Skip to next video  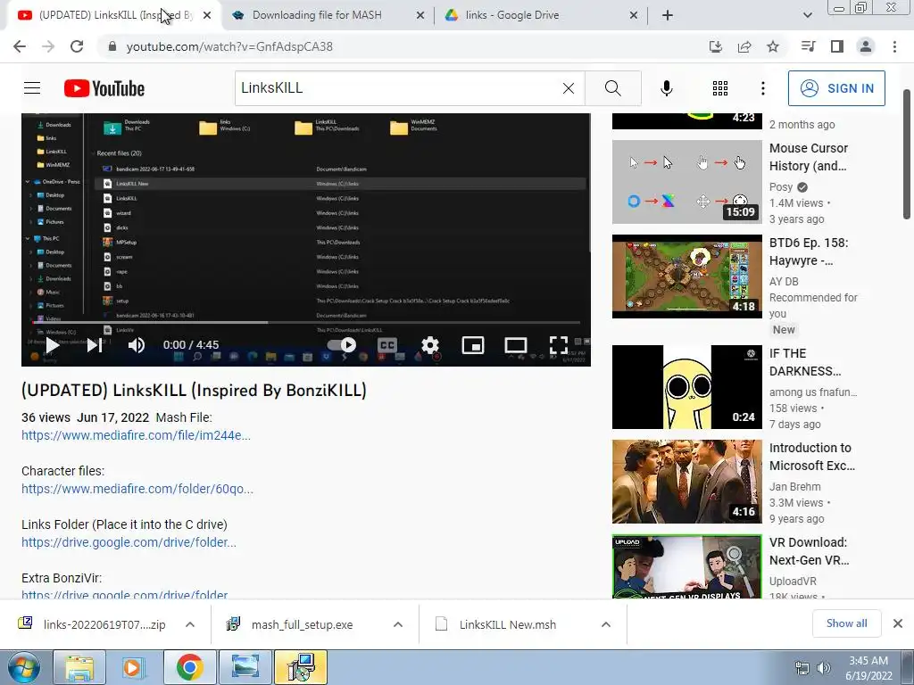[x=95, y=345]
